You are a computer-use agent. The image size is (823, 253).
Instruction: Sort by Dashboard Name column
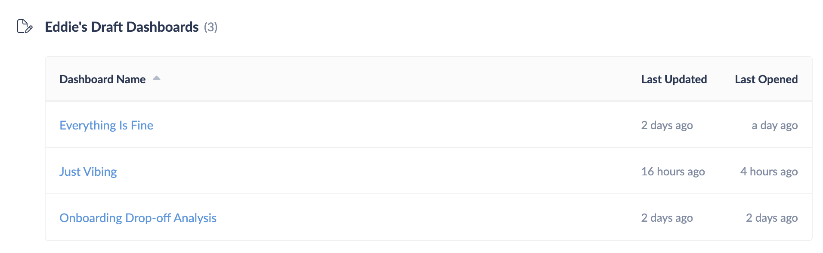[x=102, y=79]
